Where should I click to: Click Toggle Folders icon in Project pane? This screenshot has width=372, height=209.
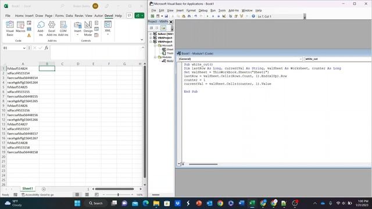[x=163, y=28]
